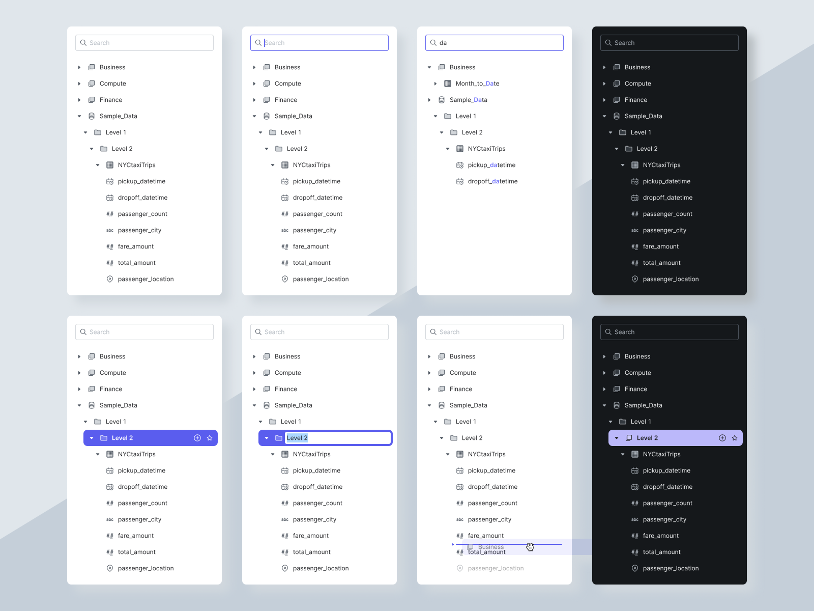
Task: Click the location pin icon beside passenger_location
Action: 110,279
